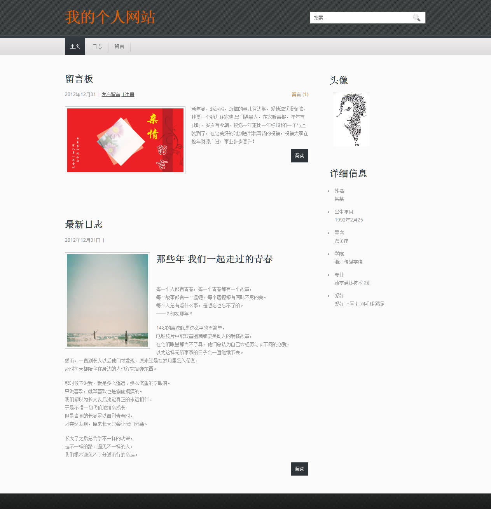This screenshot has width=491, height=509.
Task: Click the profile avatar portrait image
Action: click(x=351, y=119)
